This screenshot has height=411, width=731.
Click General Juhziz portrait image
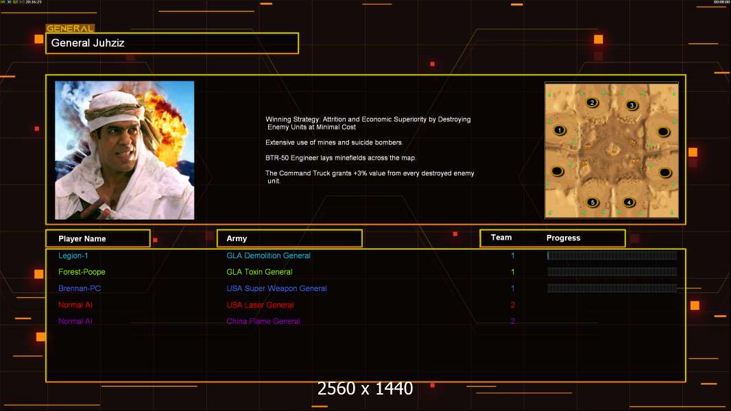(x=124, y=150)
